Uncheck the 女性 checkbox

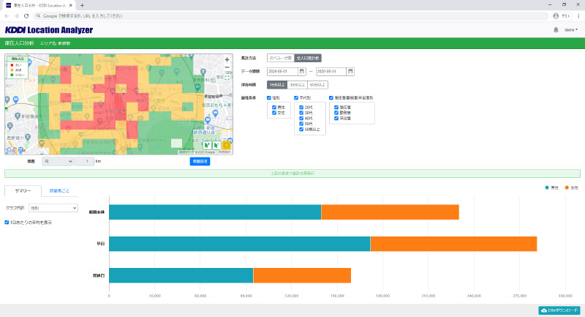tap(274, 113)
